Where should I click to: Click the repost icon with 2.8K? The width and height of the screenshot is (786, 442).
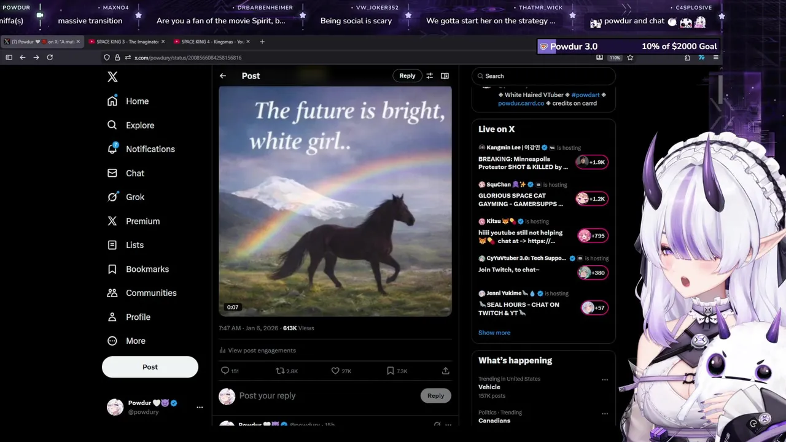(287, 371)
